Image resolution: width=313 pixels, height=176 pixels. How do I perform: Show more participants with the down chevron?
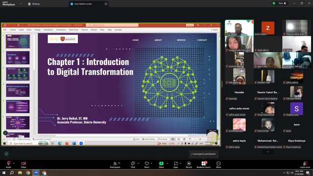[268, 152]
